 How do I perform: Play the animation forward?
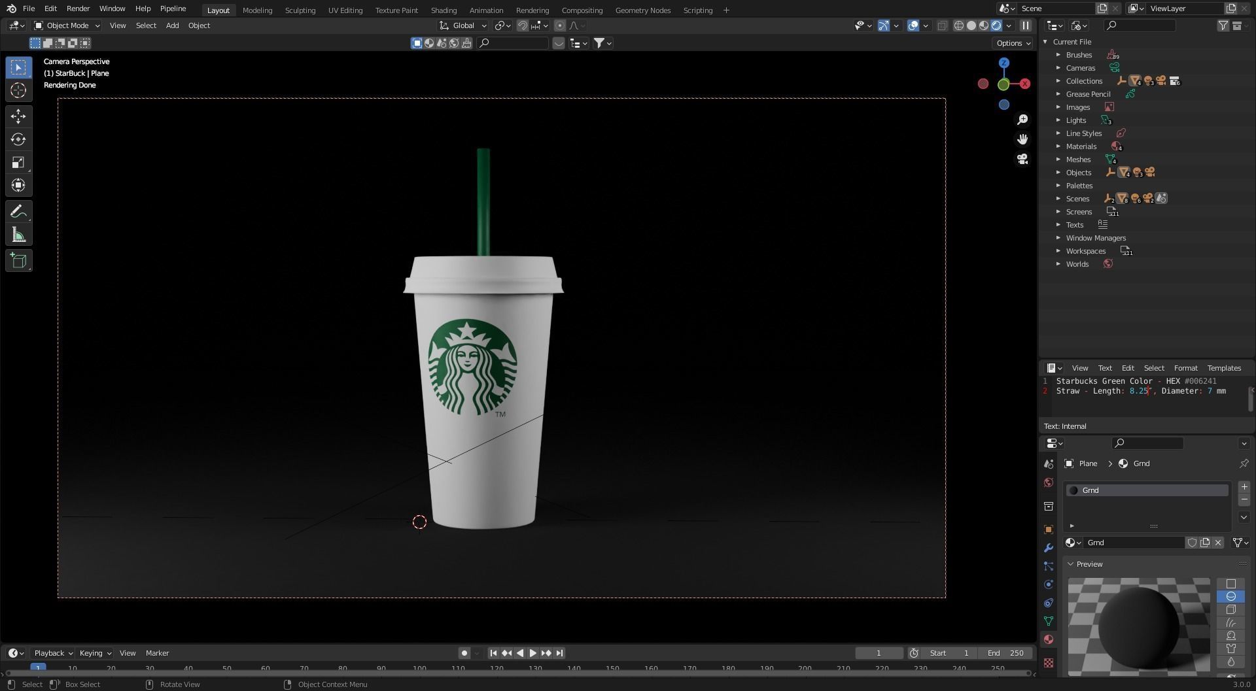(532, 653)
